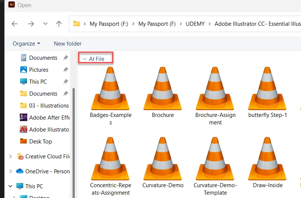The image size is (301, 198).
Task: Select pinned This PC shortcut
Action: 38,81
